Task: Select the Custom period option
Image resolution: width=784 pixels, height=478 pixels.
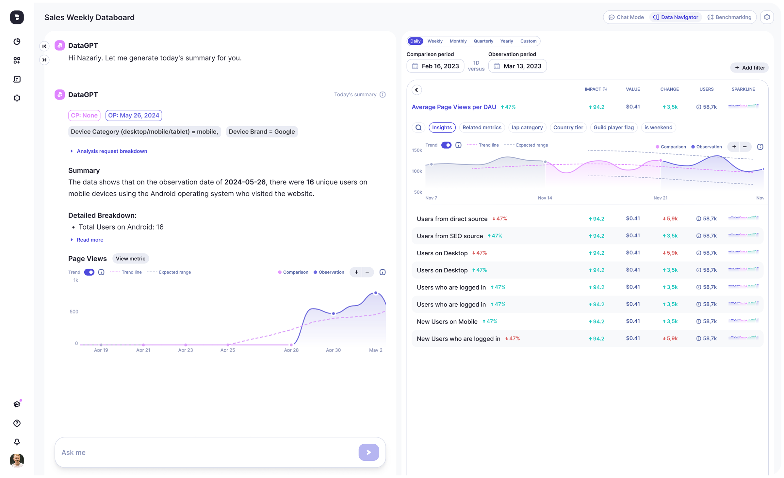Action: coord(528,41)
